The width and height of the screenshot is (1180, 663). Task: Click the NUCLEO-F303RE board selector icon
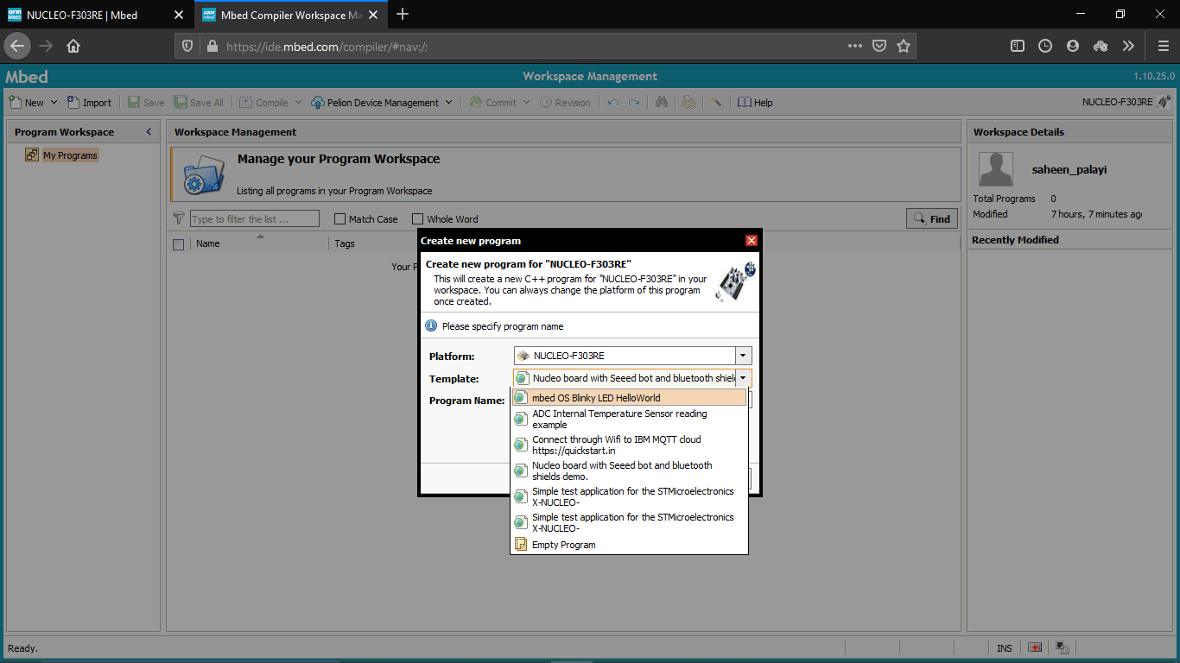point(1164,101)
